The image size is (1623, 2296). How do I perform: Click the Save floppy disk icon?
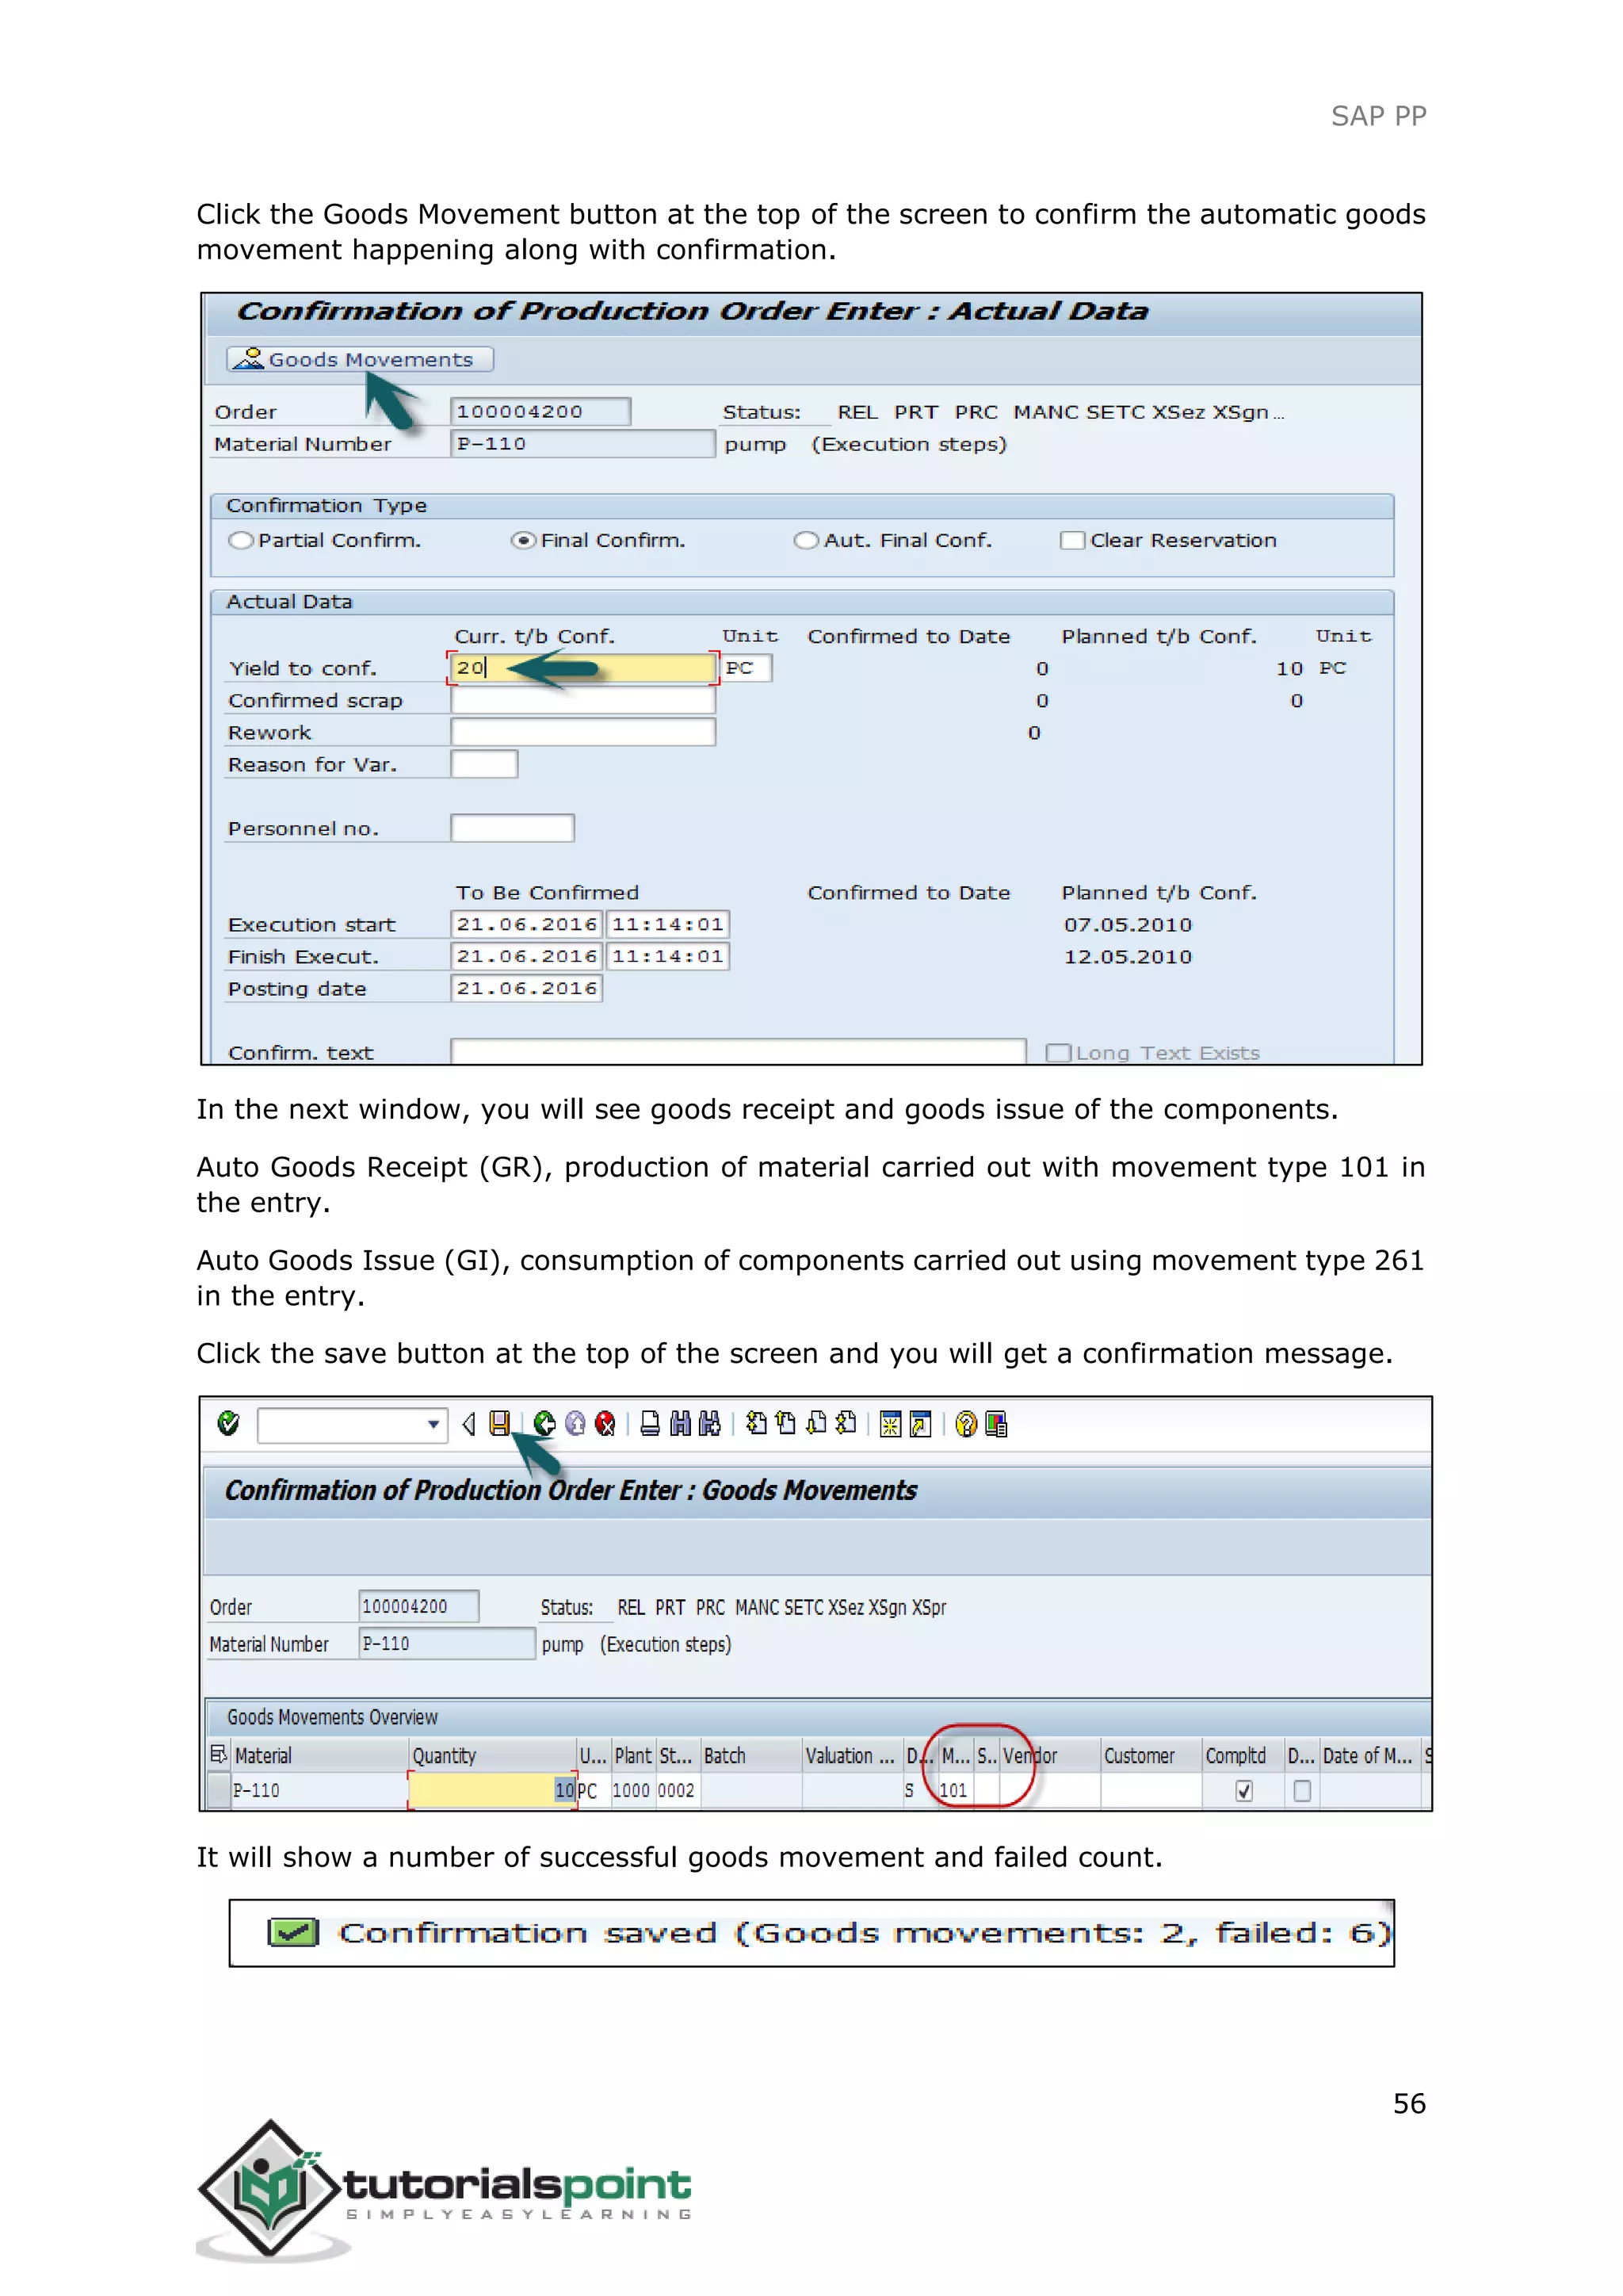pos(500,1423)
